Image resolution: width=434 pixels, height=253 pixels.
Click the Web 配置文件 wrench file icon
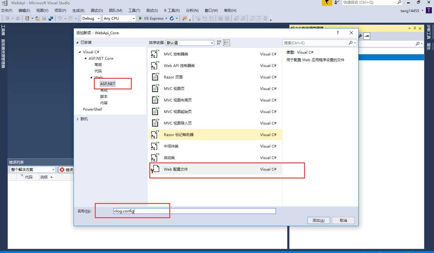[155, 169]
